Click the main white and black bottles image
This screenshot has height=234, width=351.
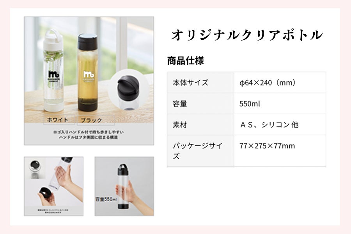[89, 81]
